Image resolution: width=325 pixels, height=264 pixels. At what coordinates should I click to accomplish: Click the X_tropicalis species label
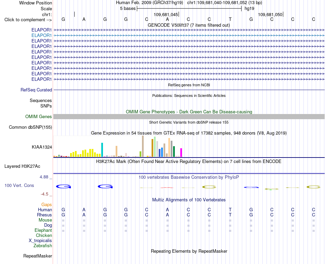pos(40,241)
